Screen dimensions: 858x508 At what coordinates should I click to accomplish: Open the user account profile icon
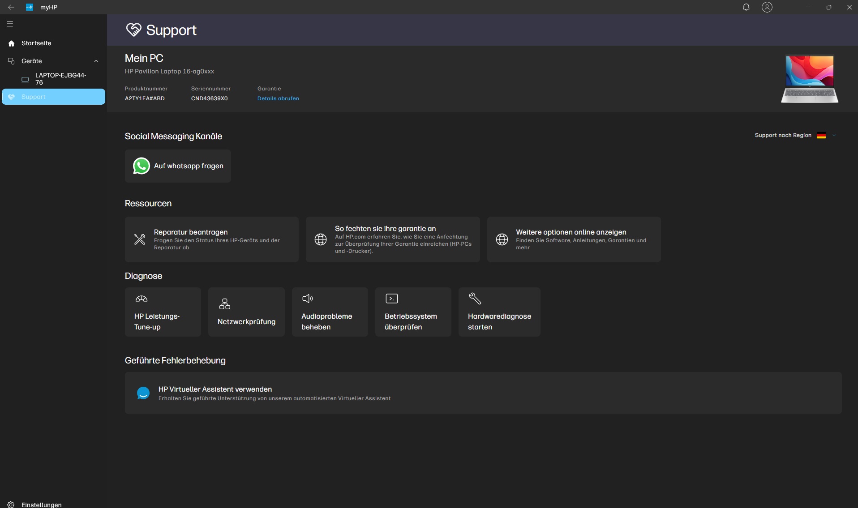tap(767, 7)
